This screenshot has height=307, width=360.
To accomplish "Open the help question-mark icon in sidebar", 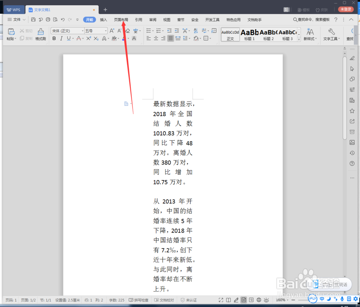I will pyautogui.click(x=352, y=163).
